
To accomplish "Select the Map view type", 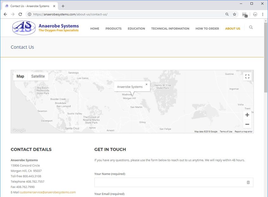I will pos(20,76).
